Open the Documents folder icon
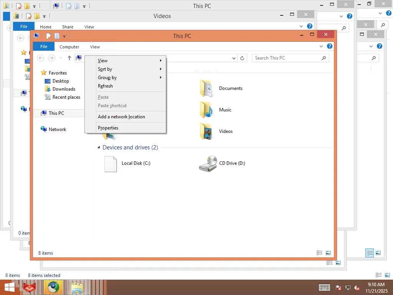 click(206, 88)
